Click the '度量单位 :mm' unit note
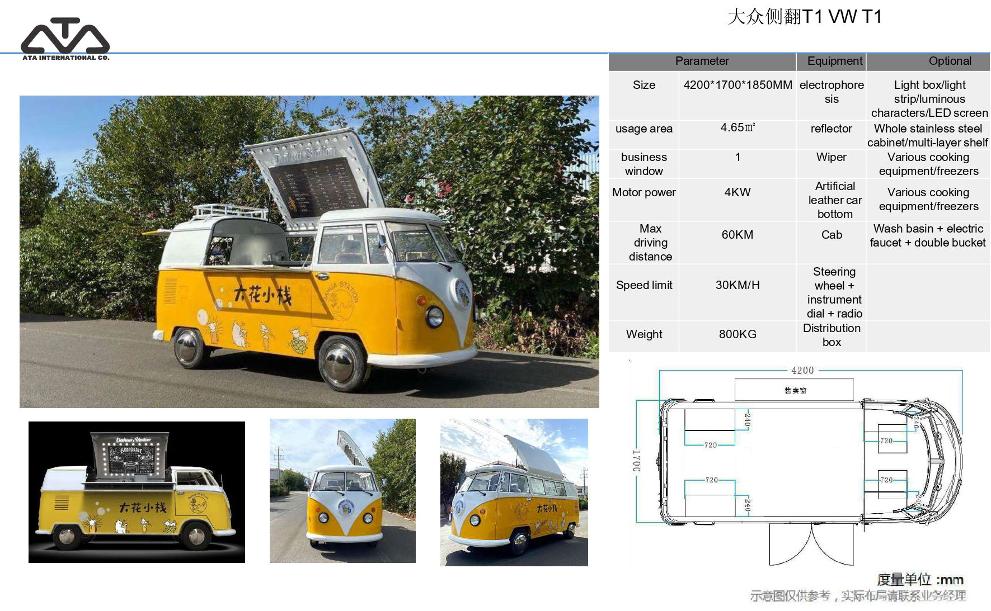The height and width of the screenshot is (611, 991). 920,580
